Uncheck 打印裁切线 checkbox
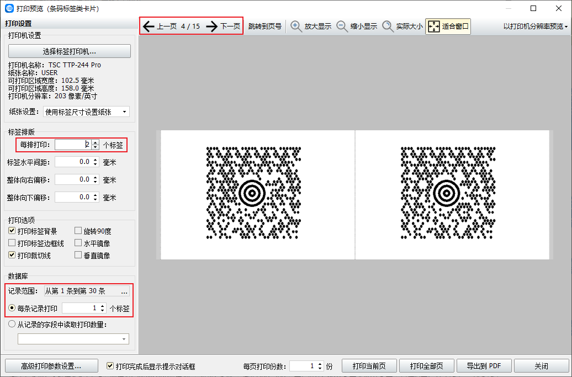 click(12, 255)
